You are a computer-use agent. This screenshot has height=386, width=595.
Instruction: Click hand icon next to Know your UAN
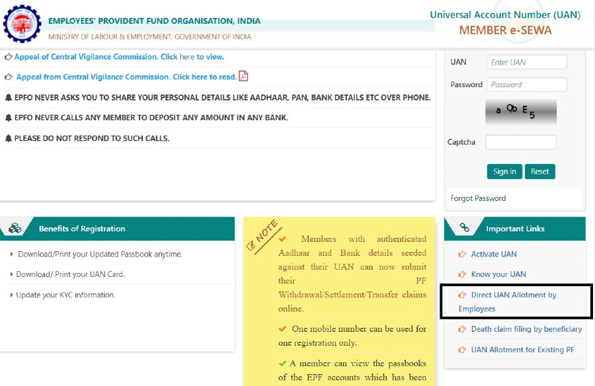click(462, 274)
